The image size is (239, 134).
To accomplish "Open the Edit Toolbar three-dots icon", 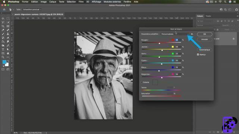I will pos(8,57).
